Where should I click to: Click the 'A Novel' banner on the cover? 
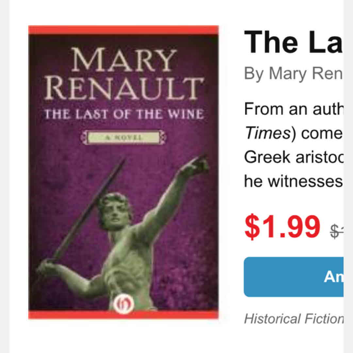[x=124, y=137]
